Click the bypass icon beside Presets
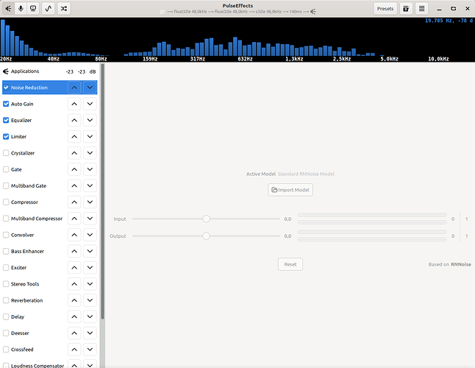 (405, 9)
